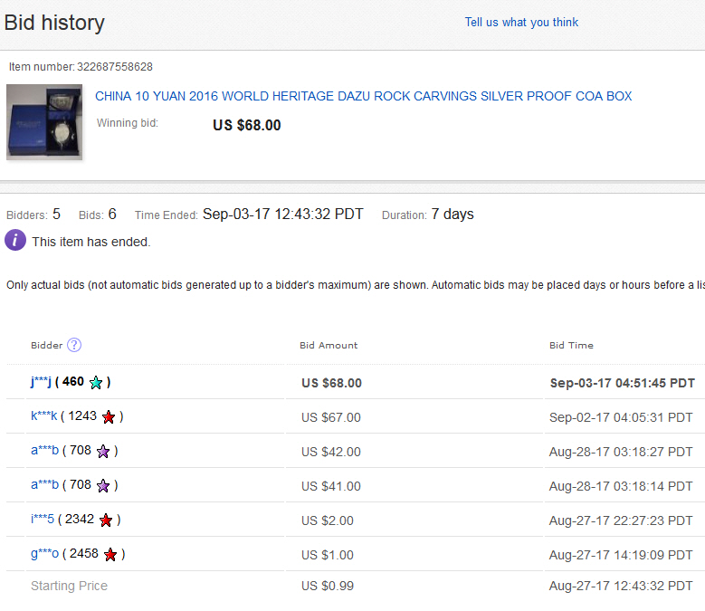705x611 pixels.
Task: Open bidder a***b's link on the $41.00 bid
Action: (x=44, y=484)
